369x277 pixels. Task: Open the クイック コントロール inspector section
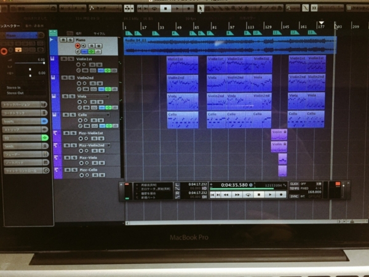[x=23, y=171]
